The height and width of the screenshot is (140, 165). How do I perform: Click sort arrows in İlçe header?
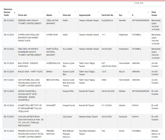129,12
